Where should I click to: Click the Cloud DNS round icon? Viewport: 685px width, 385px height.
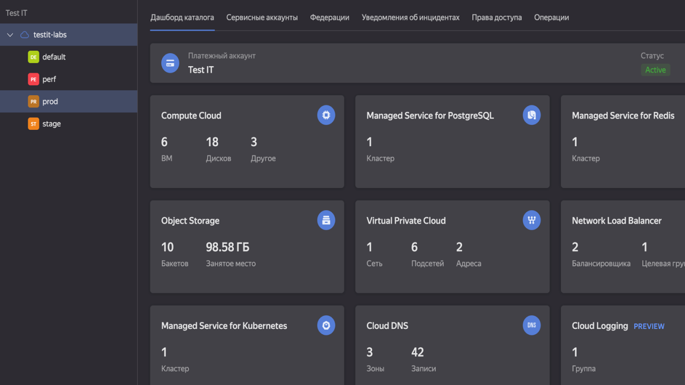click(531, 325)
